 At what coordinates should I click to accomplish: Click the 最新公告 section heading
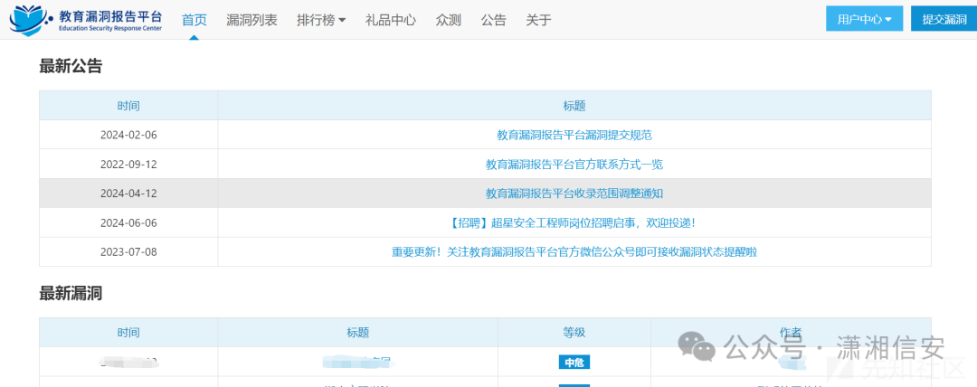click(x=71, y=66)
